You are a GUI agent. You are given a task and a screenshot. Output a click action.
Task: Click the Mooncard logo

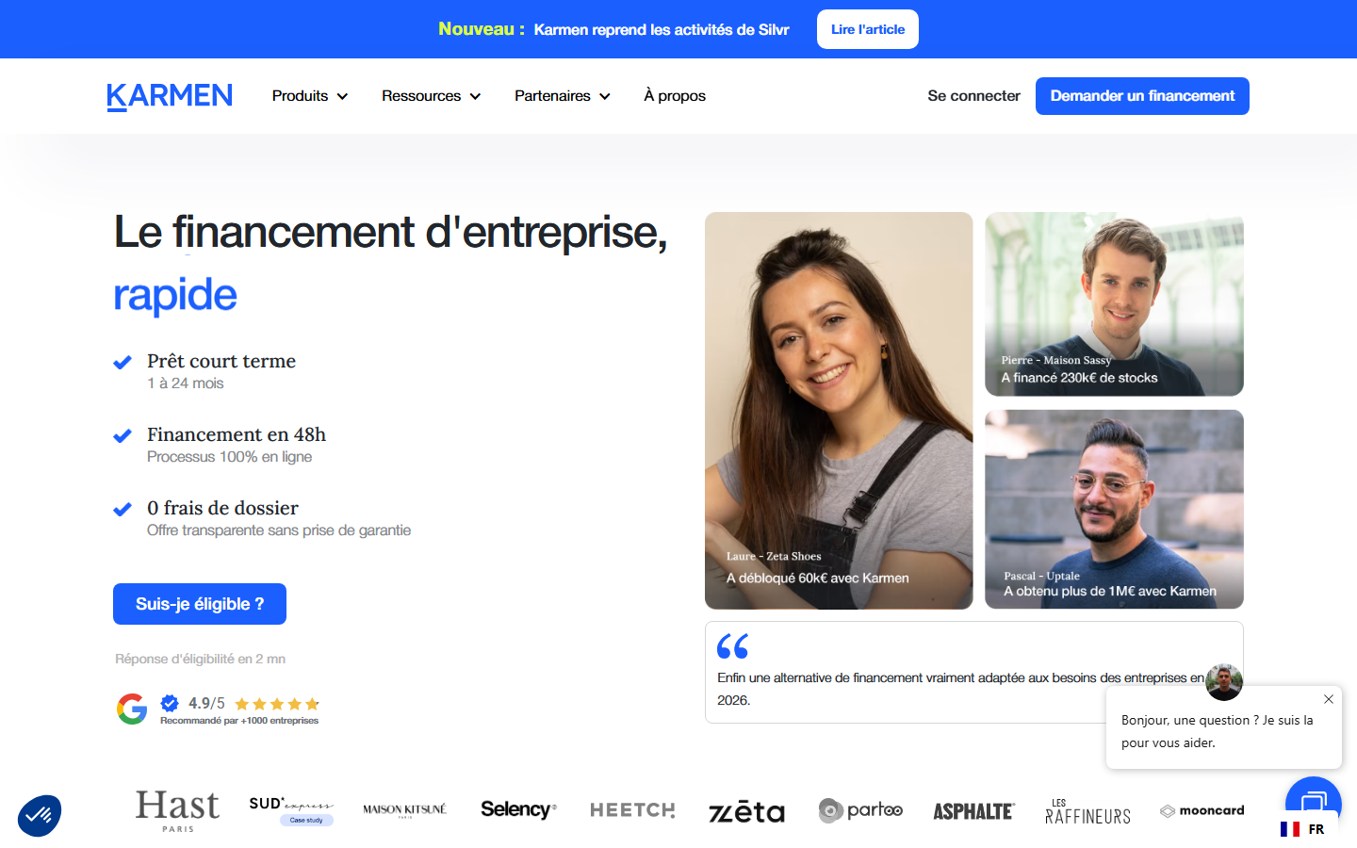(x=1202, y=810)
